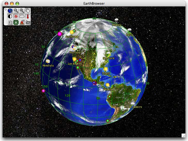The image size is (188, 141).
Task: Click the volcano layer icon
Action: [22, 22]
